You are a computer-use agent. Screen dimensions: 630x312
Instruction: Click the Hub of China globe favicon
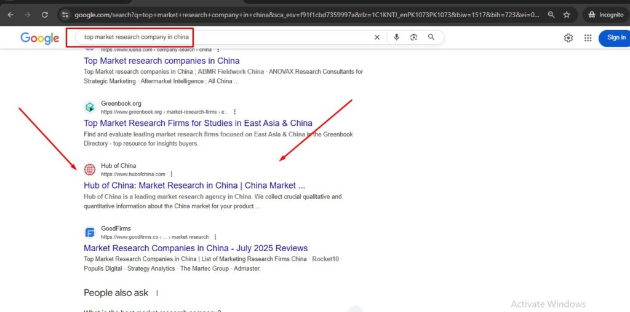pos(90,170)
